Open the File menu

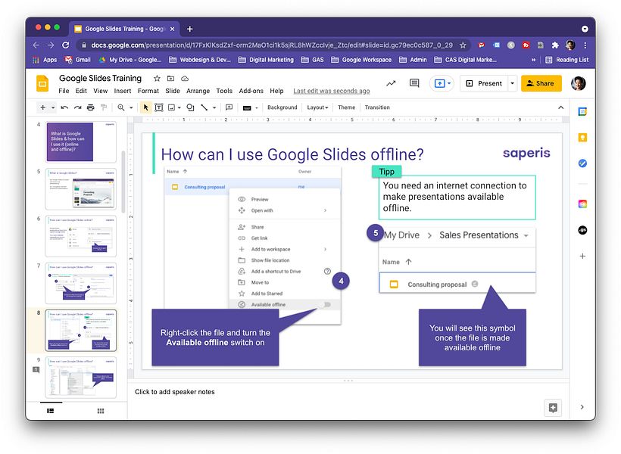coord(64,91)
